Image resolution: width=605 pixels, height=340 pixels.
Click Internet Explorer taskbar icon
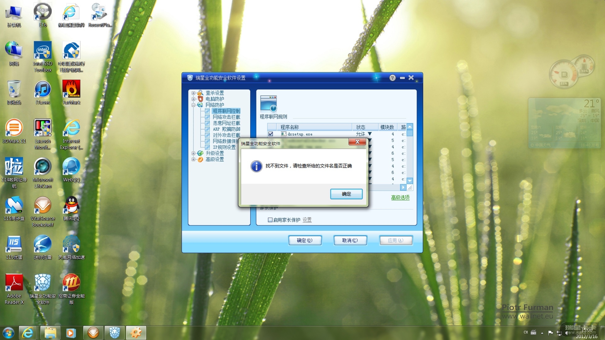pos(28,333)
